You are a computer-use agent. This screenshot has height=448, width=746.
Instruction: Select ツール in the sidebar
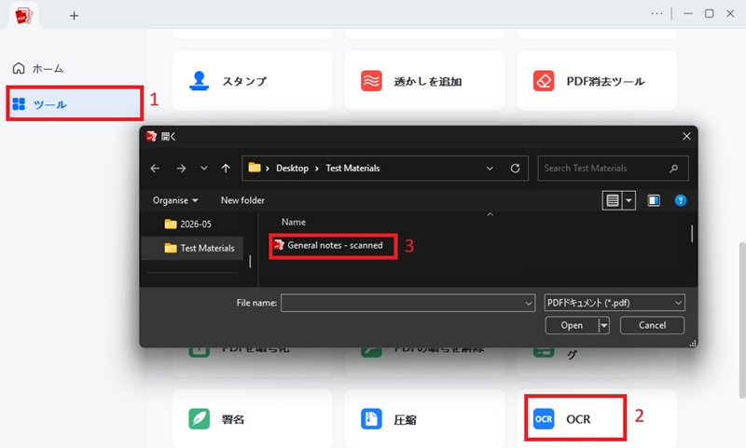click(x=75, y=104)
